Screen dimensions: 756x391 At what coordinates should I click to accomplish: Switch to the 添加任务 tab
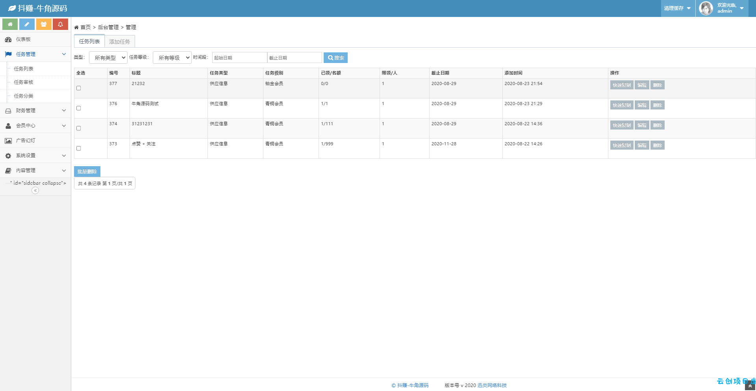tap(119, 42)
